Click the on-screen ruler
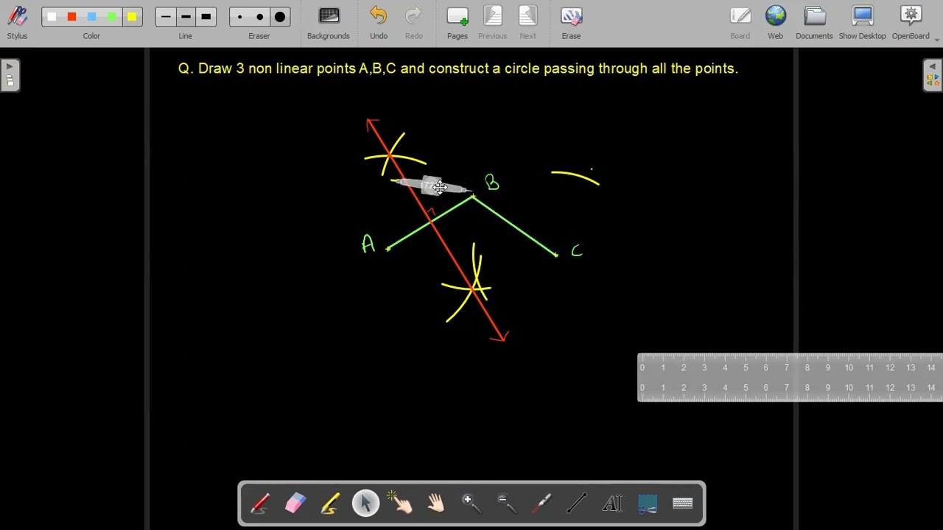Screen dimensions: 943x530 click(x=790, y=378)
